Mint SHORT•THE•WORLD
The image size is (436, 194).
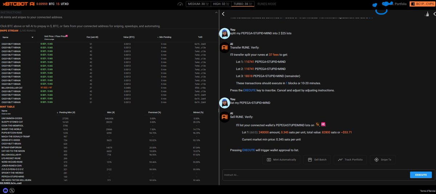pos(11,129)
